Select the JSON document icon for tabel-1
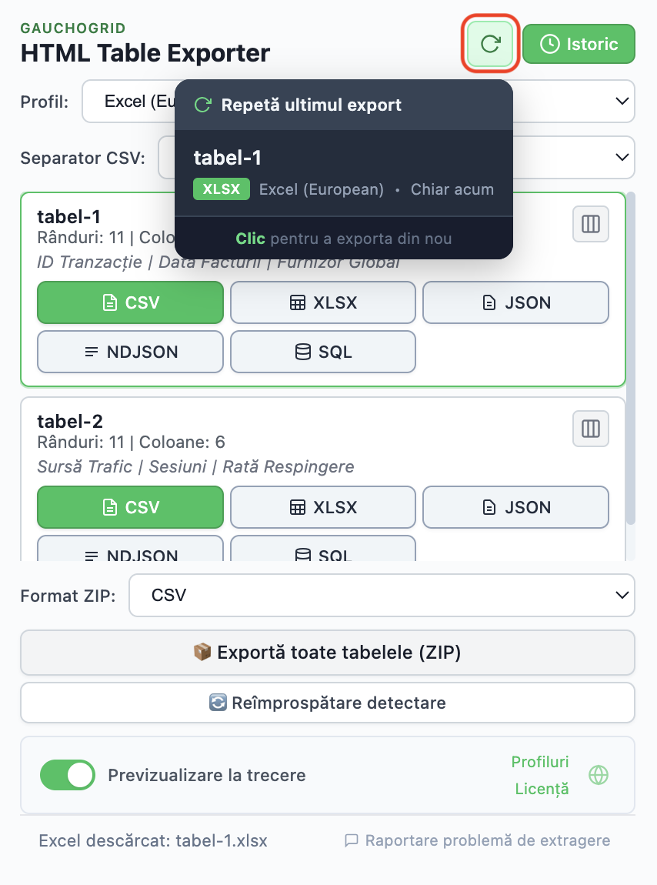This screenshot has width=657, height=885. click(x=489, y=302)
